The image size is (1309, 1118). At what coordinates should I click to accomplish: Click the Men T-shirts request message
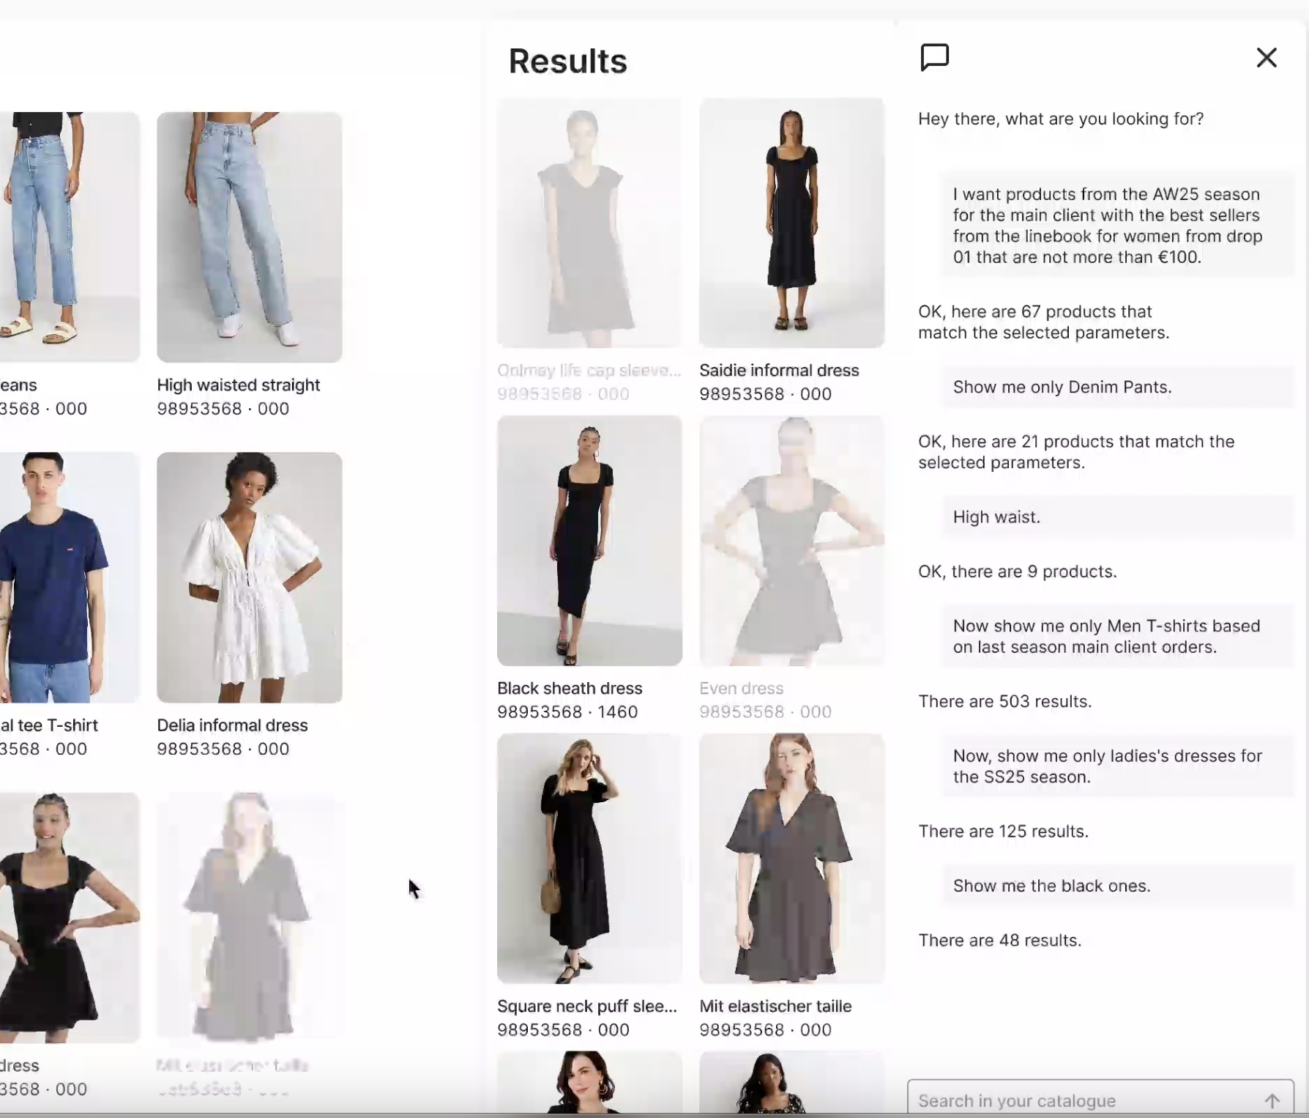(x=1117, y=637)
